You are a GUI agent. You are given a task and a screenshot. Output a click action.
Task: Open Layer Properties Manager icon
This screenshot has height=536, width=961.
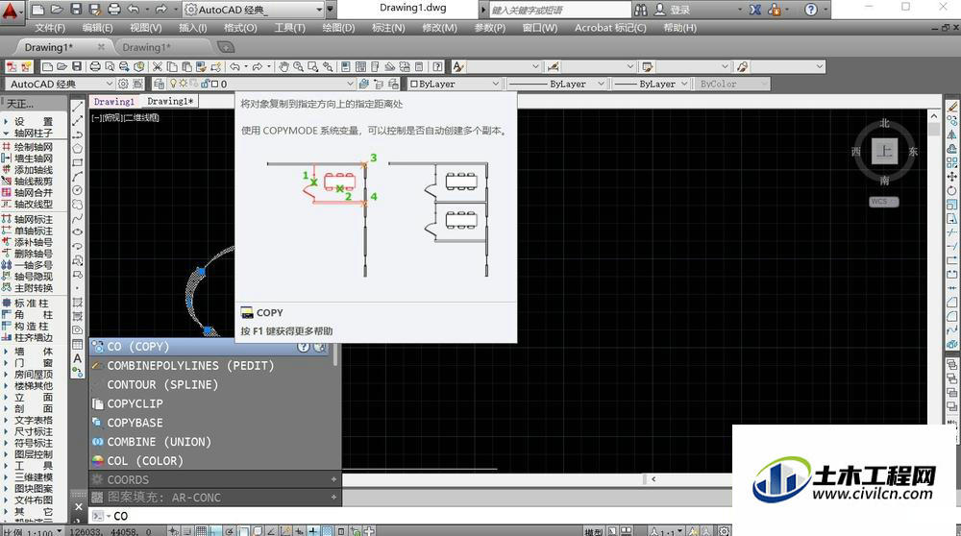(x=160, y=84)
